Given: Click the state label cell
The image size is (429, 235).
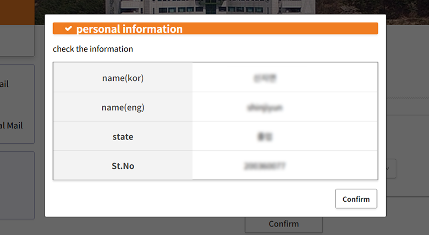Looking at the screenshot, I should [x=123, y=137].
